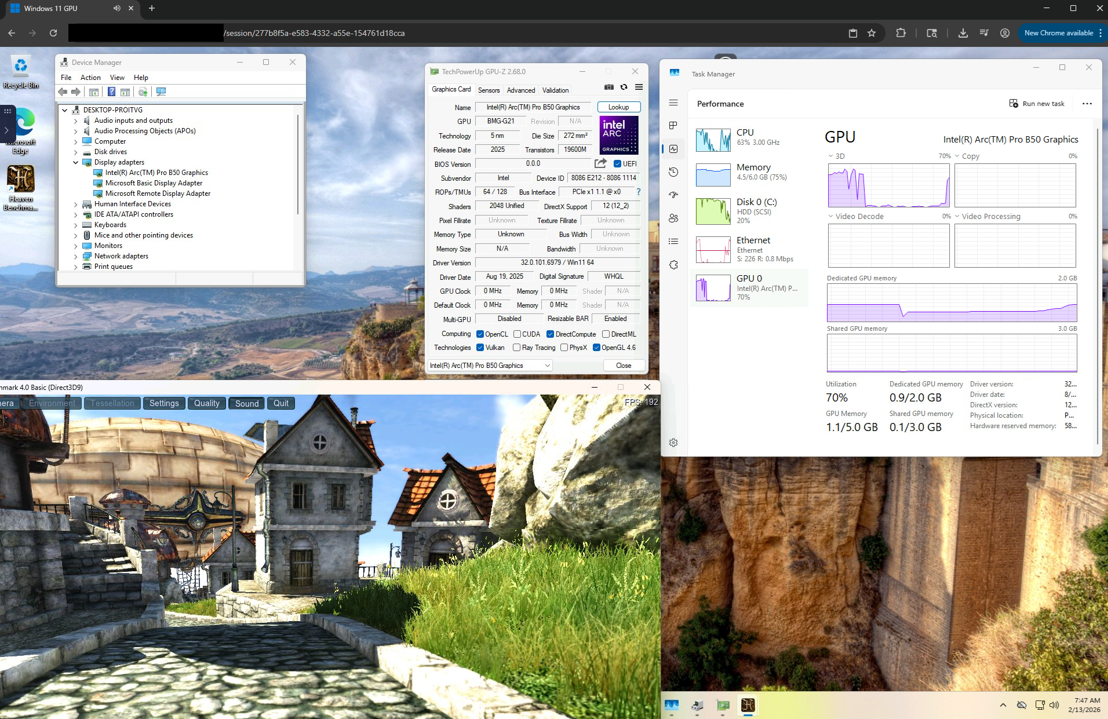
Task: Click Run new task in Task Manager
Action: (x=1037, y=104)
